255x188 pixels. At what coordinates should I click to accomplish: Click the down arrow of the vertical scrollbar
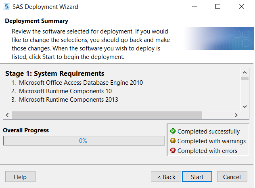pos(245,107)
